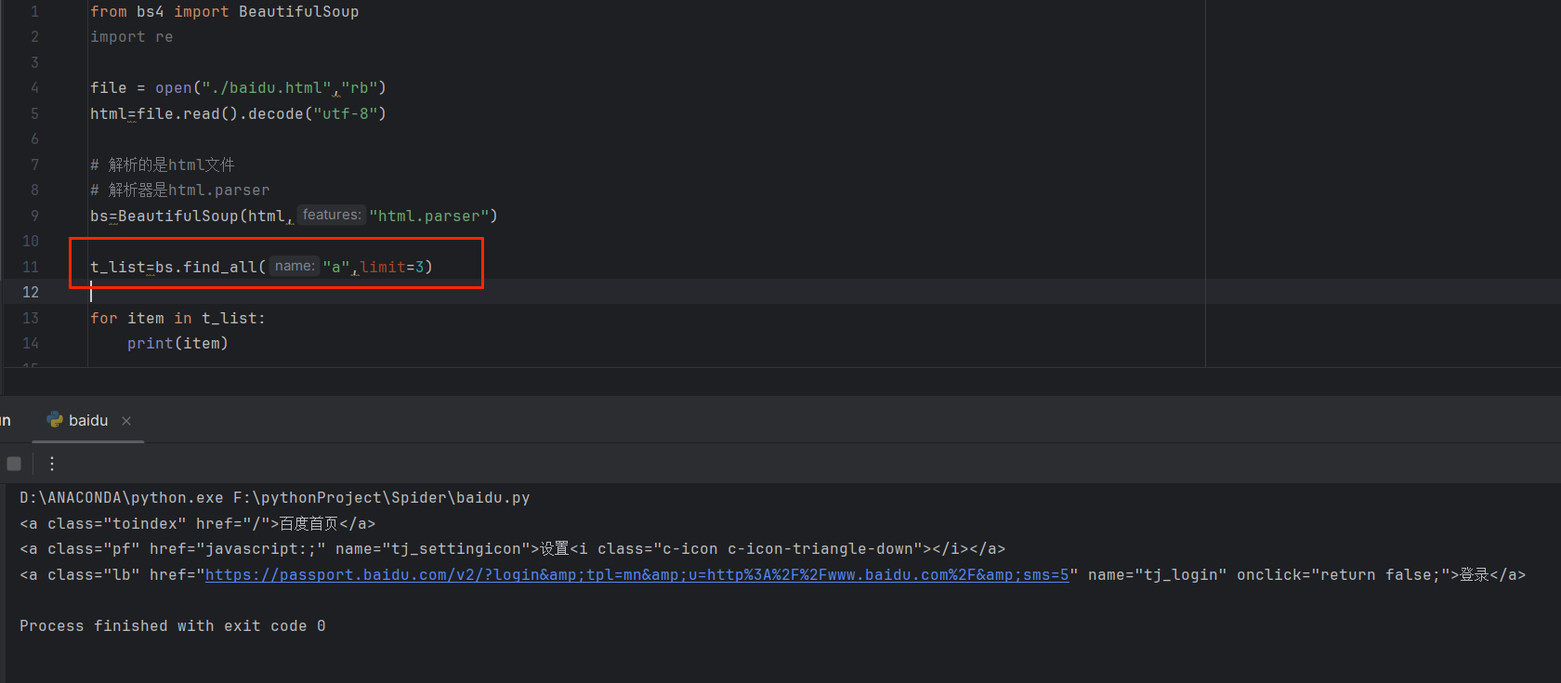Image resolution: width=1561 pixels, height=683 pixels.
Task: Click 'limit=3' argument in find_all call
Action: tap(392, 267)
